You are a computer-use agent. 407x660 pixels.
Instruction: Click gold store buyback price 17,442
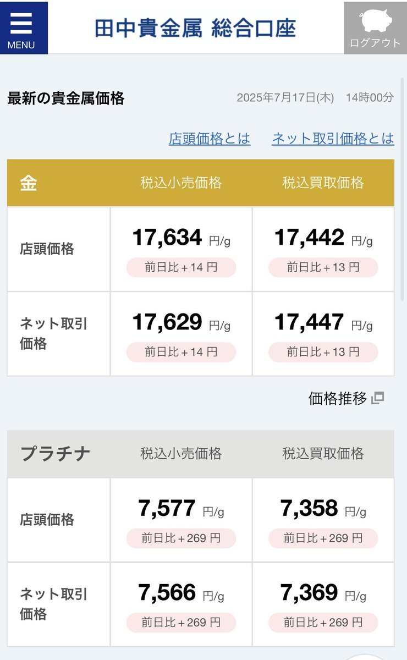pos(309,238)
